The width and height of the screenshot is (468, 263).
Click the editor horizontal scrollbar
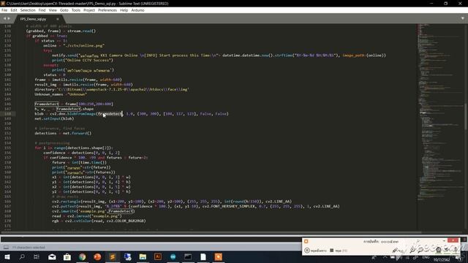click(x=211, y=232)
